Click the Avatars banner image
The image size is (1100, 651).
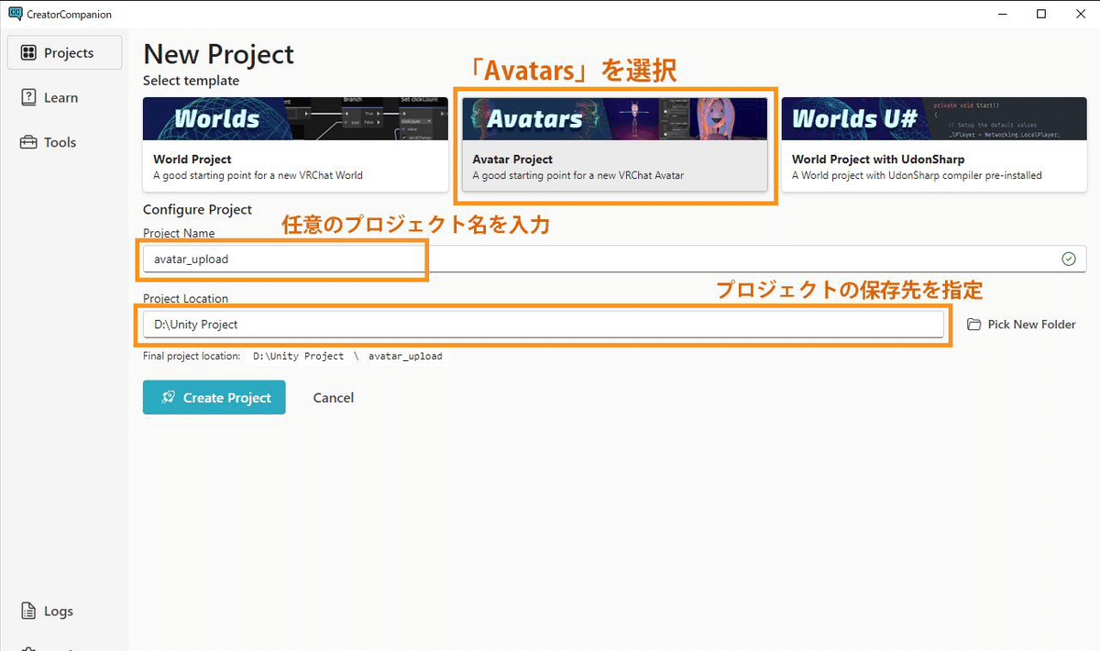point(614,118)
